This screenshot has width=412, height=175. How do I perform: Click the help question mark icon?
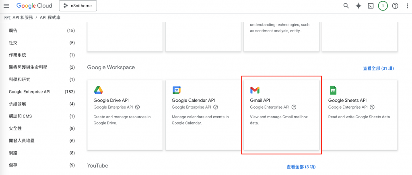(x=395, y=6)
